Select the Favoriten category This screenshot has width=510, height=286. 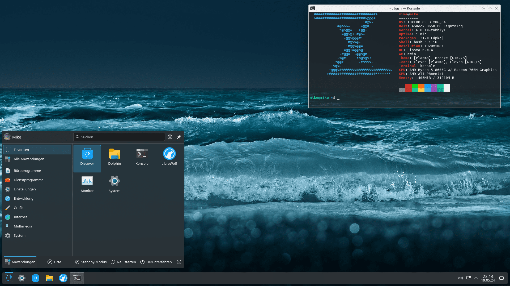coord(37,150)
